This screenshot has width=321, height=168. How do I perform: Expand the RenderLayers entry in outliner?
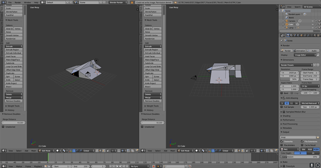point(284,14)
